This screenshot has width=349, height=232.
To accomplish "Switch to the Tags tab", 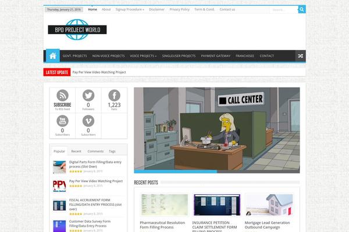I will (112, 151).
